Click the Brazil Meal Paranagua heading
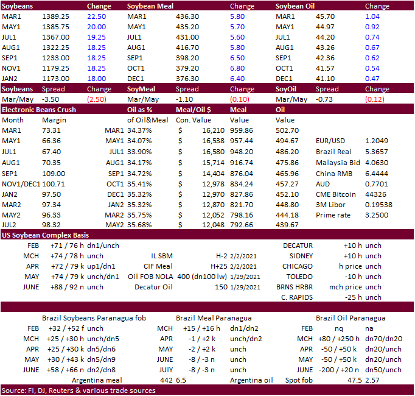 coord(214,317)
